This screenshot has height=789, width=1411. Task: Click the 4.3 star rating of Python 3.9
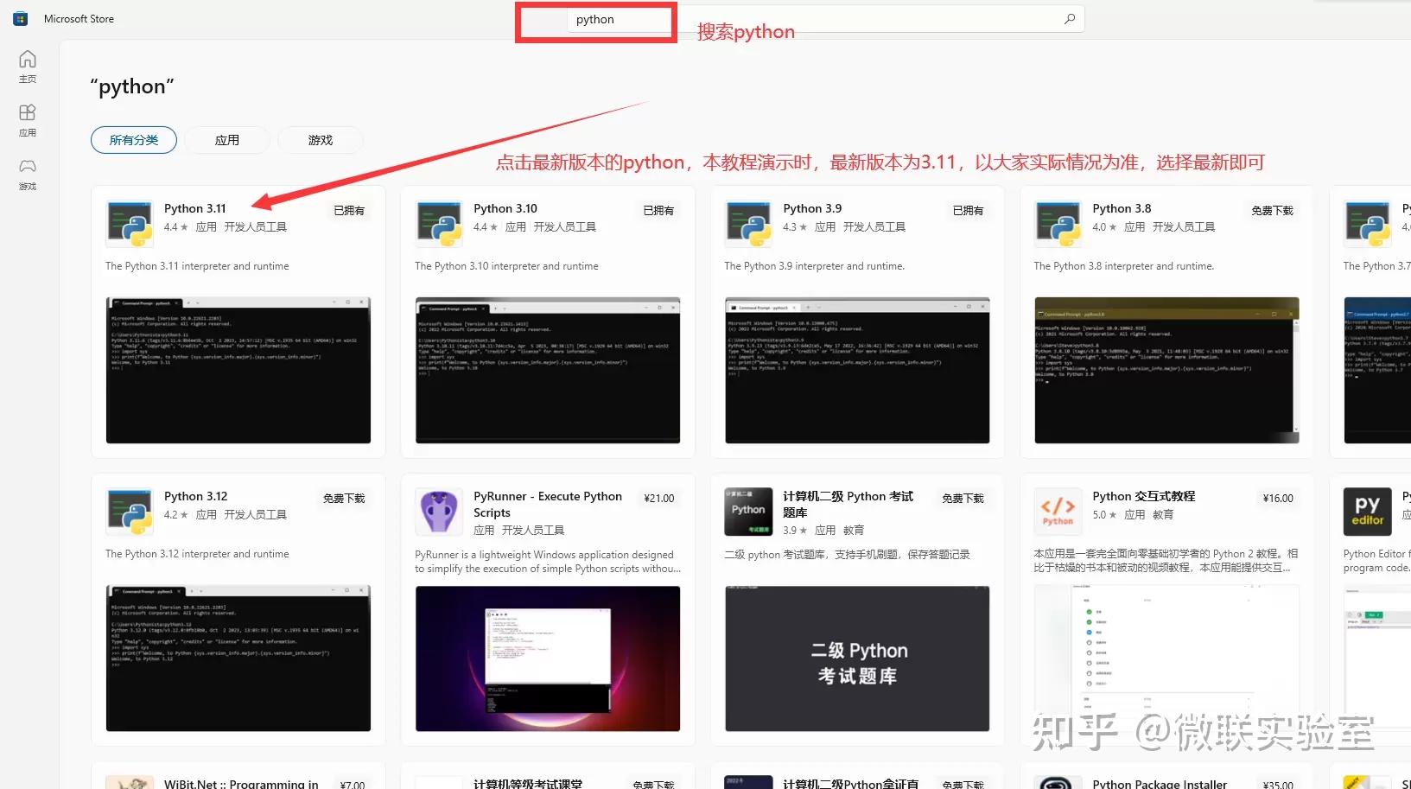pyautogui.click(x=794, y=227)
